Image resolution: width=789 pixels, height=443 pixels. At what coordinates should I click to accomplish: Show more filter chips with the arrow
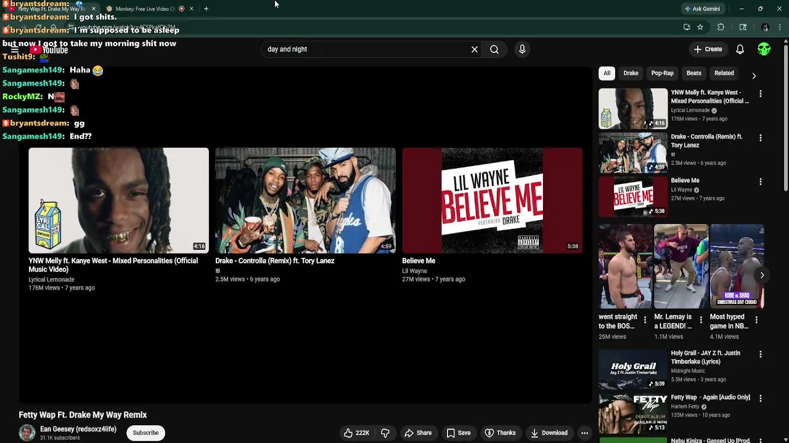pyautogui.click(x=754, y=76)
